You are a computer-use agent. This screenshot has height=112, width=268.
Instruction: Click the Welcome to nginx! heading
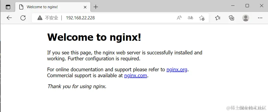94,37
